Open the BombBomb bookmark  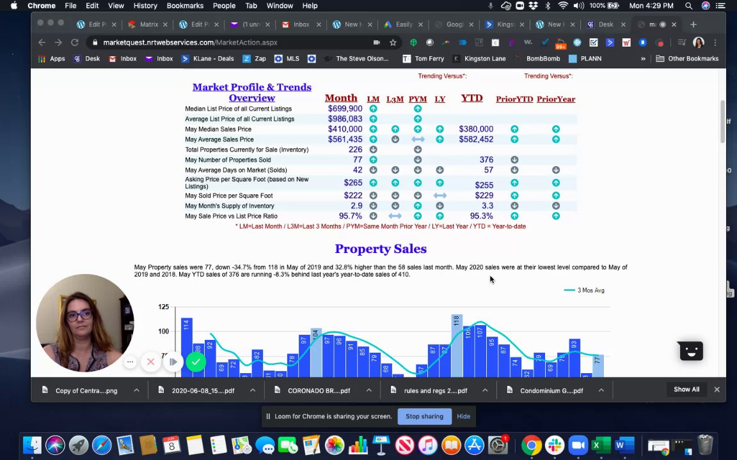537,59
